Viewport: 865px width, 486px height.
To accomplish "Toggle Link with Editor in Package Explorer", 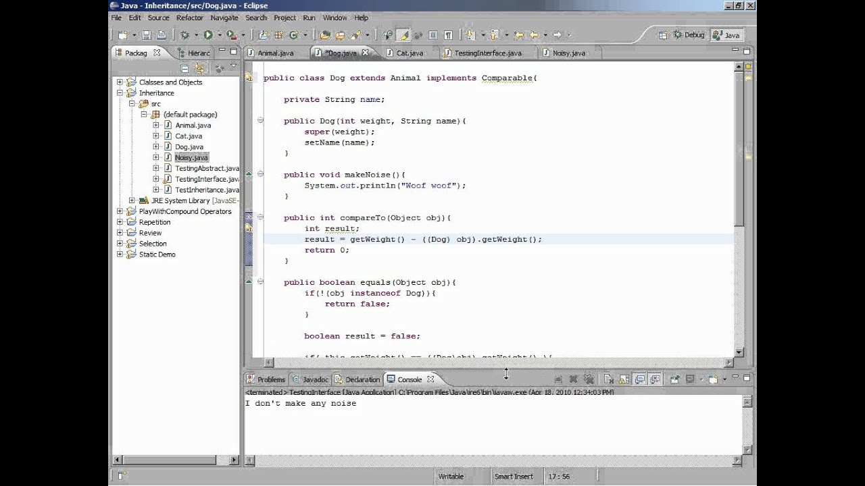I will pos(199,68).
